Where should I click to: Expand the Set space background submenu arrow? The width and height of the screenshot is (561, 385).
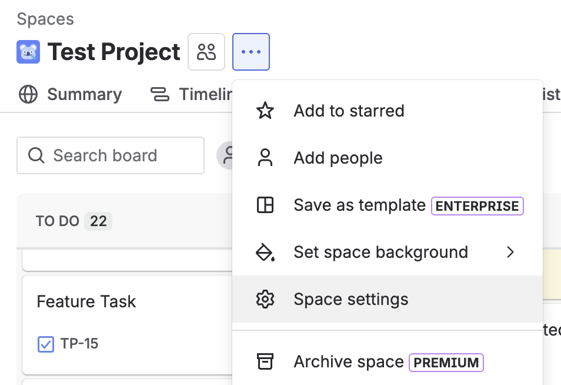click(510, 252)
